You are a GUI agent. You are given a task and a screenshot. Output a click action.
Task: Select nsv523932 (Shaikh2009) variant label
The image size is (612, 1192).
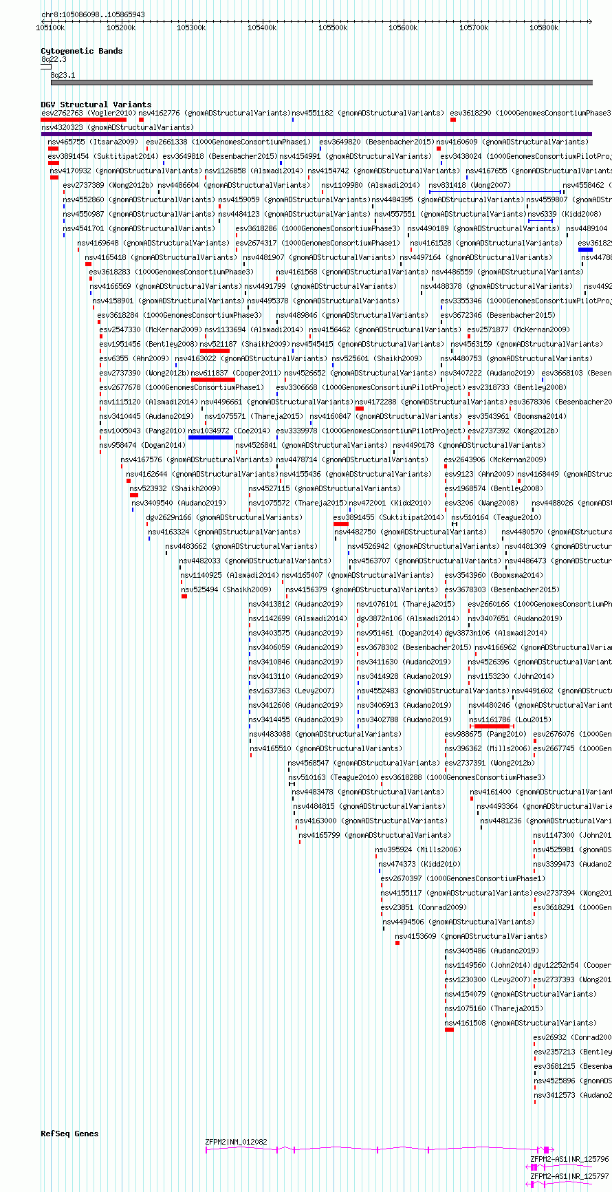point(175,488)
